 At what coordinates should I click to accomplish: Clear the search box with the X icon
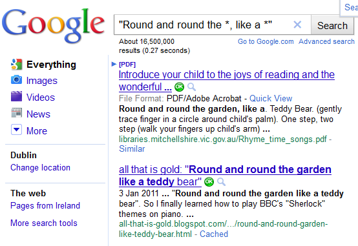click(297, 25)
